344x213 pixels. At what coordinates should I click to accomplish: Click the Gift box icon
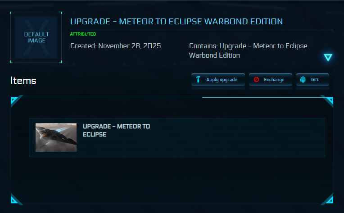(x=303, y=80)
